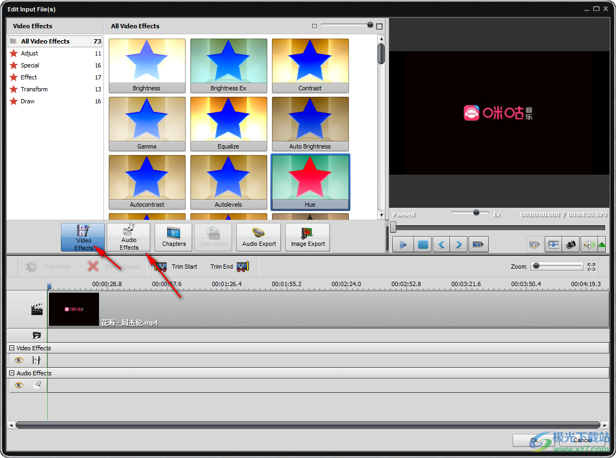This screenshot has width=616, height=458.
Task: Click the Cancel button
Action: click(x=582, y=441)
